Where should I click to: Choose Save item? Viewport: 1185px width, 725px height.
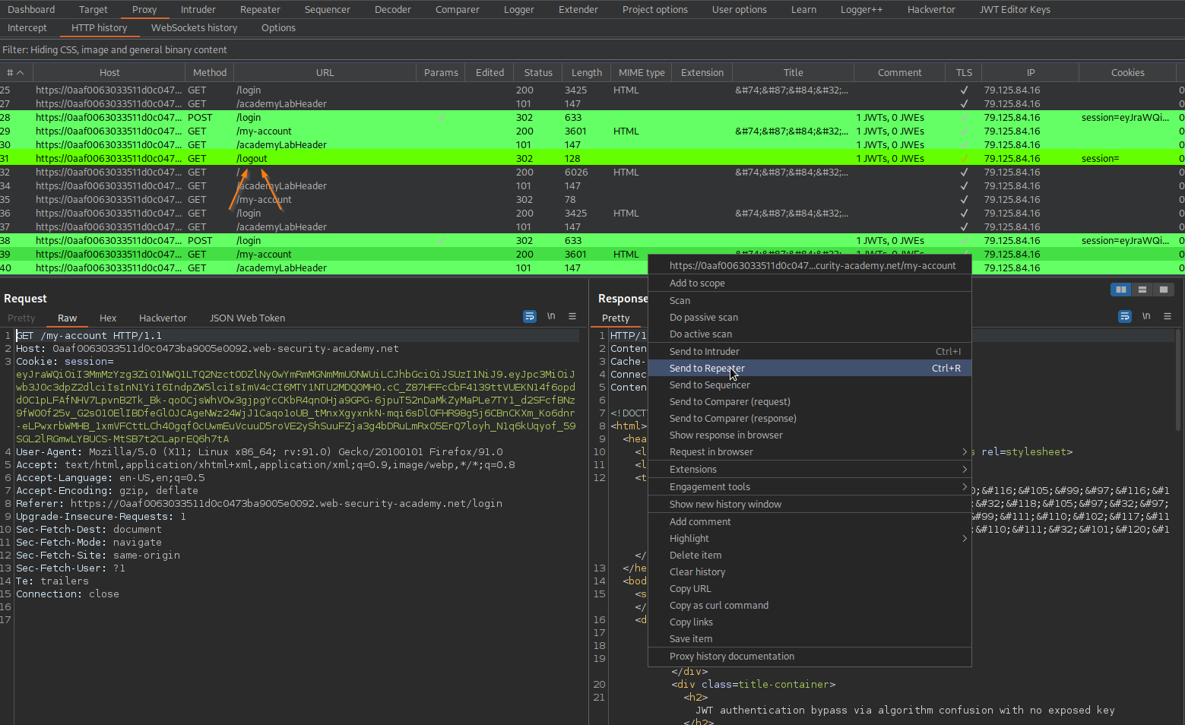pyautogui.click(x=810, y=639)
